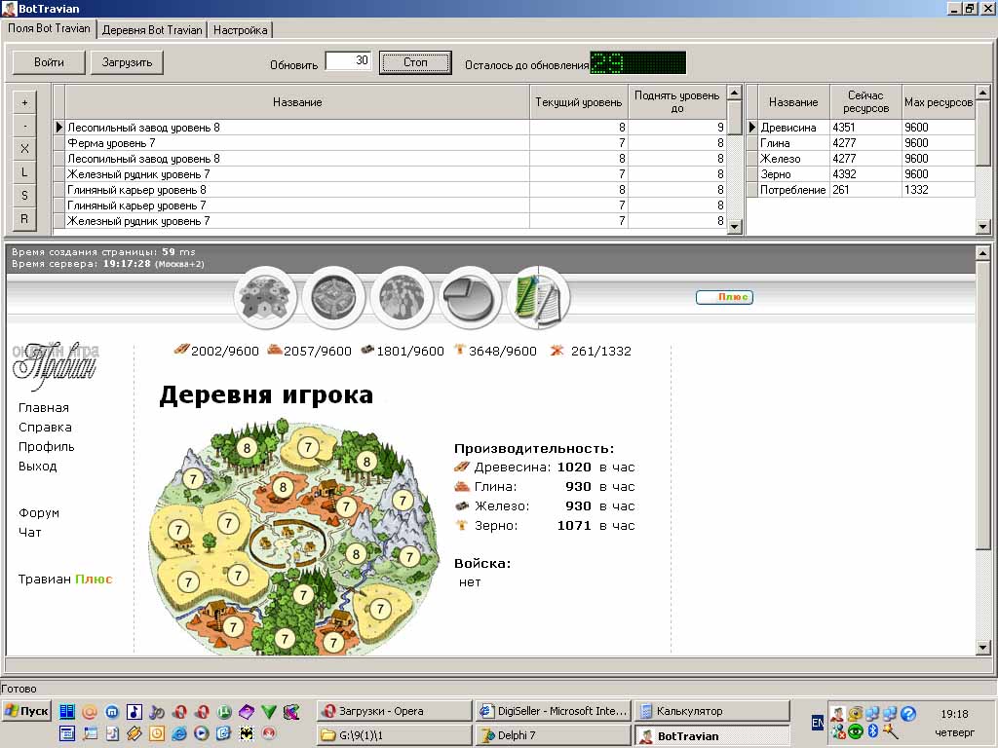Open the Чат link

click(x=29, y=533)
